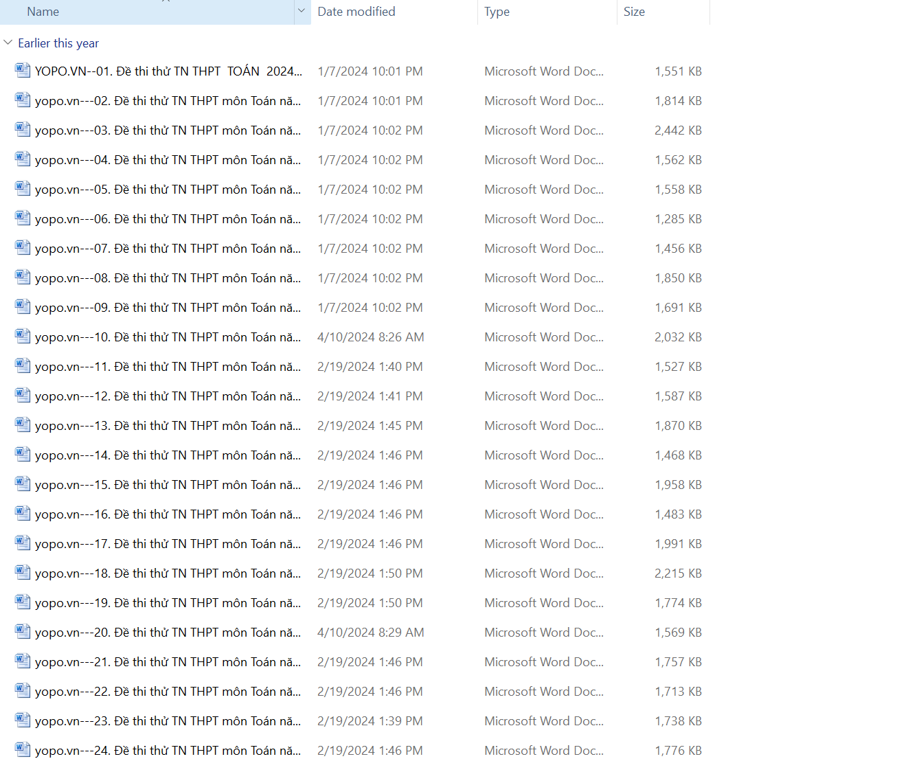Image resolution: width=919 pixels, height=761 pixels.
Task: Click date 4/10/2024 8:29 AM
Action: (371, 633)
